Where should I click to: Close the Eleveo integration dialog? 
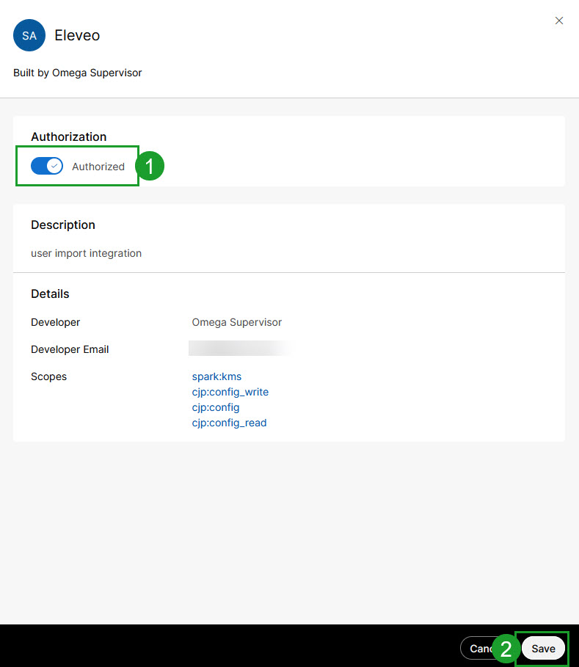[559, 21]
